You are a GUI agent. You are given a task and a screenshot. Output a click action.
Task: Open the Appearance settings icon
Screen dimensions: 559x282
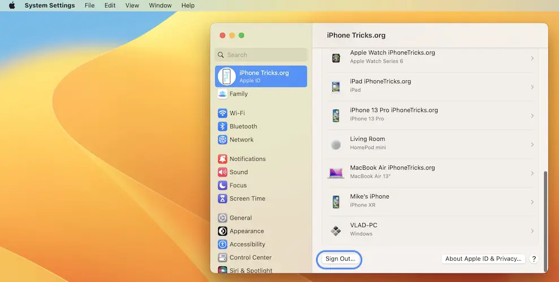tap(223, 231)
